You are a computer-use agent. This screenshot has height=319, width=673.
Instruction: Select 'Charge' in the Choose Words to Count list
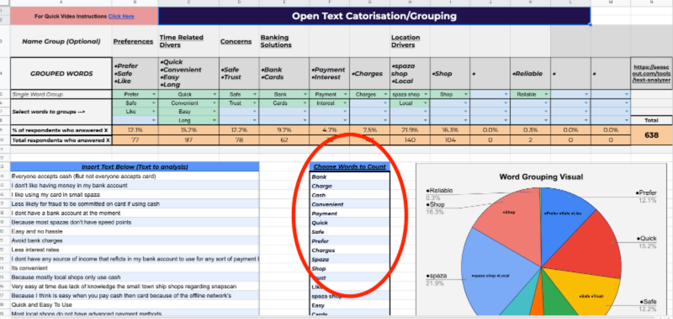coord(350,186)
